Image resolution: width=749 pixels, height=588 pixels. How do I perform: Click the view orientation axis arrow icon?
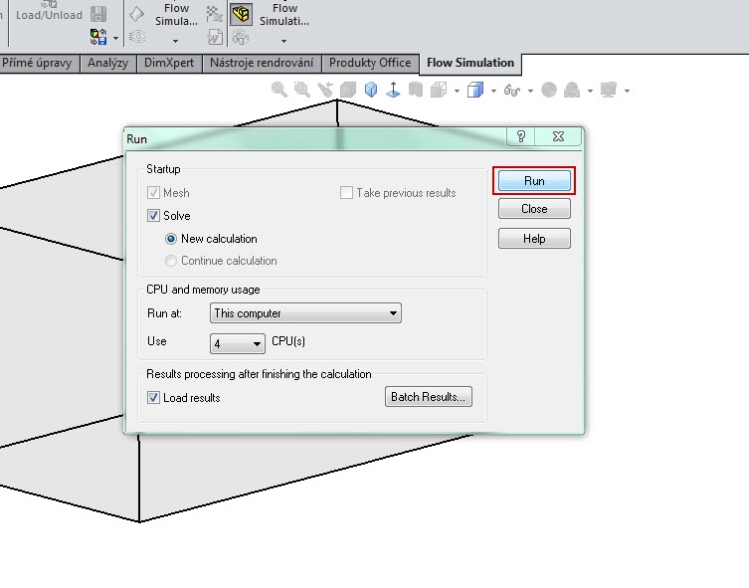[x=393, y=89]
